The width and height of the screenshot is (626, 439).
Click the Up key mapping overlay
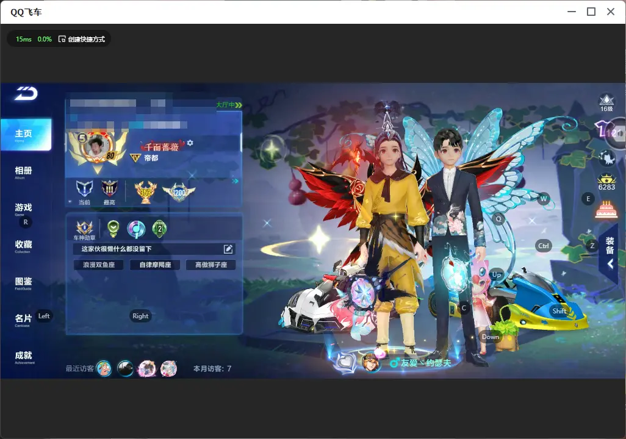click(x=496, y=274)
